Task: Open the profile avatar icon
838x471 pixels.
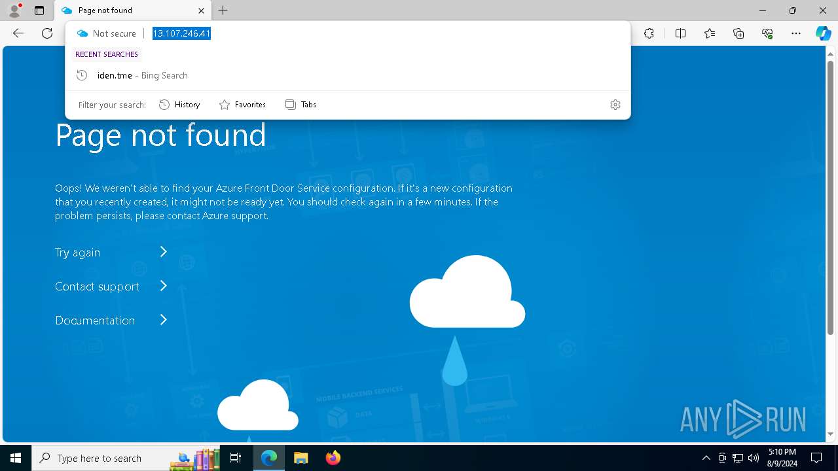Action: pos(14,10)
